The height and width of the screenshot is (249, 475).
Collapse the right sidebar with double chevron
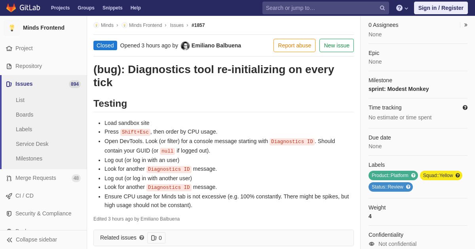click(x=465, y=25)
